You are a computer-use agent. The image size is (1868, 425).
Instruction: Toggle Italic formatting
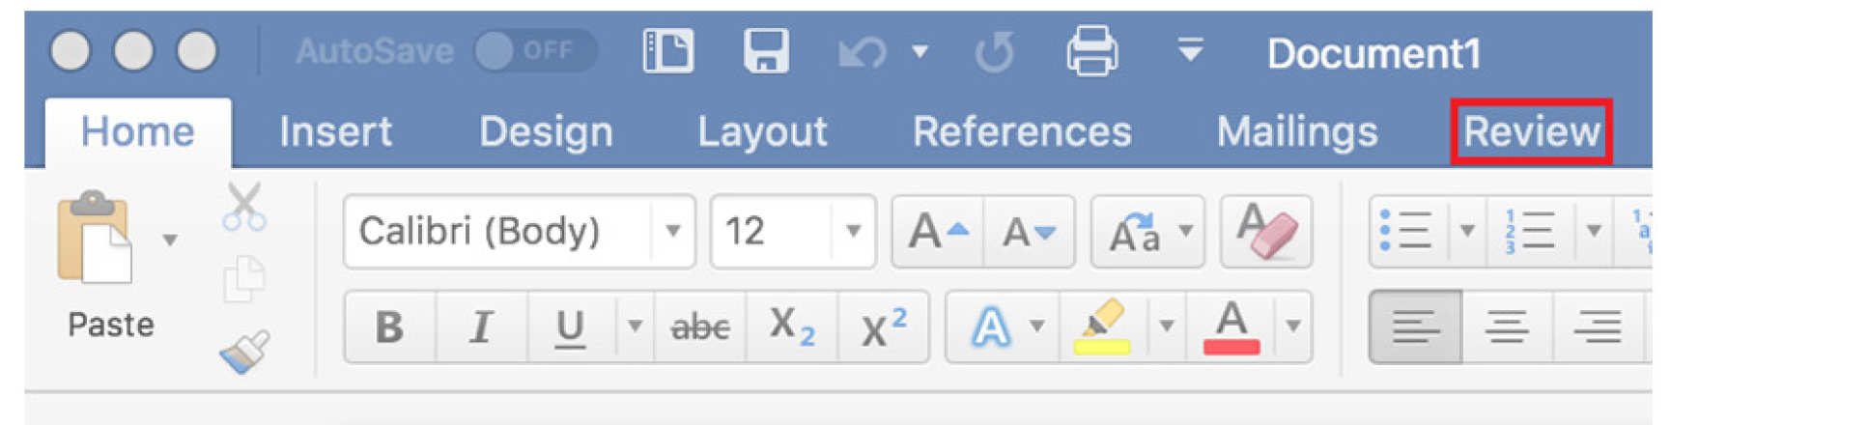click(480, 326)
